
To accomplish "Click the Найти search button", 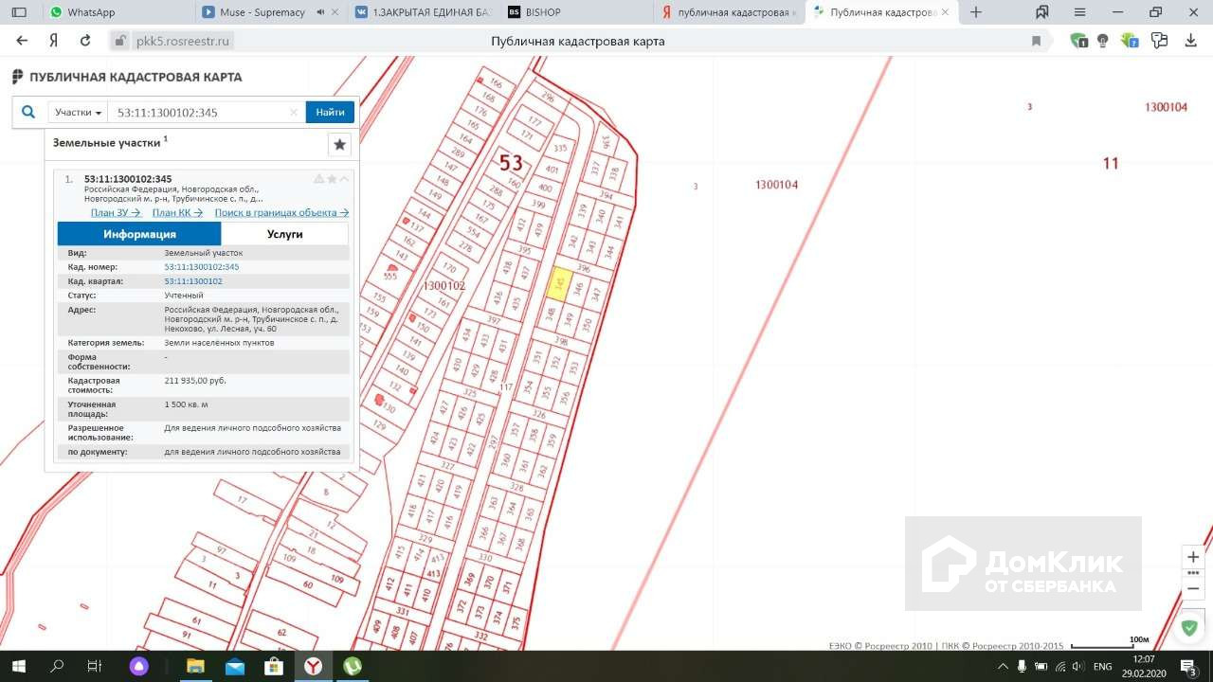I will (x=330, y=112).
